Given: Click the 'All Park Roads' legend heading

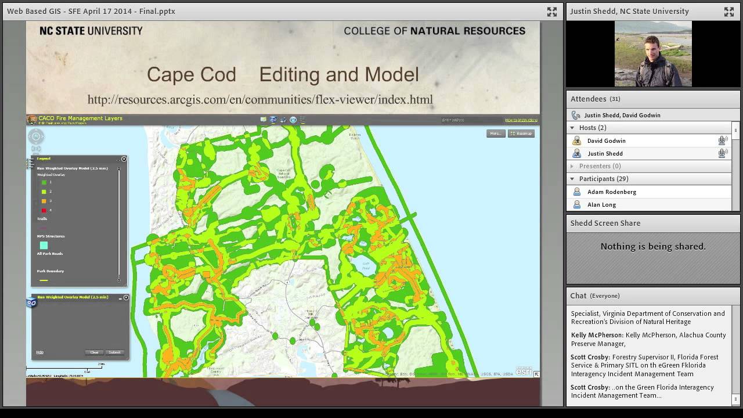Looking at the screenshot, I should pos(50,254).
